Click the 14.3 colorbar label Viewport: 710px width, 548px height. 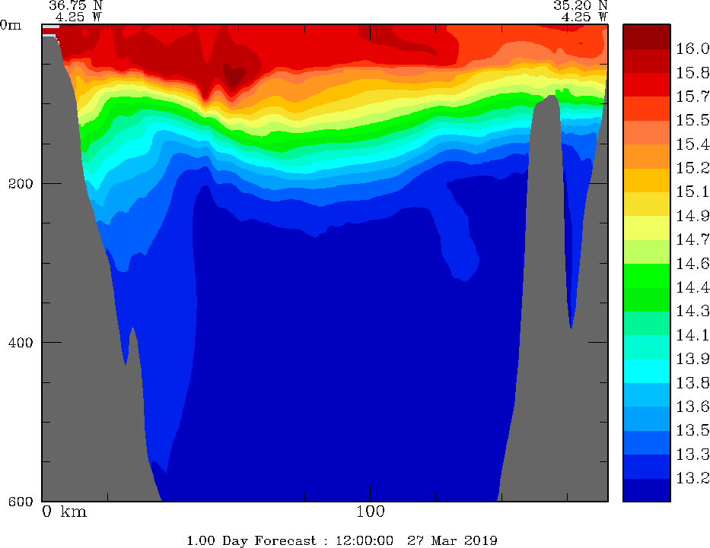[x=692, y=311]
